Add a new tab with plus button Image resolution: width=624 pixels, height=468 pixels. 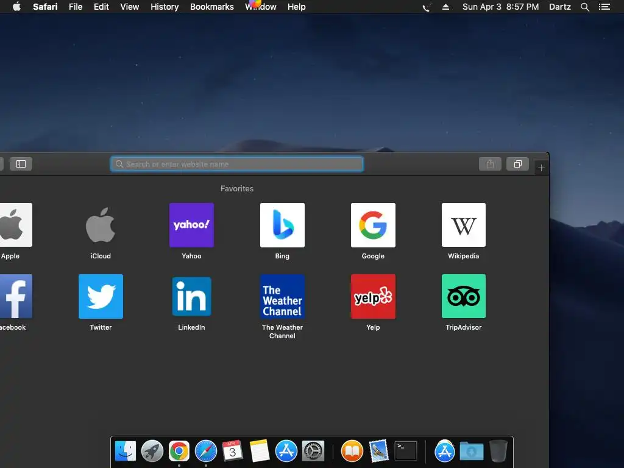541,168
